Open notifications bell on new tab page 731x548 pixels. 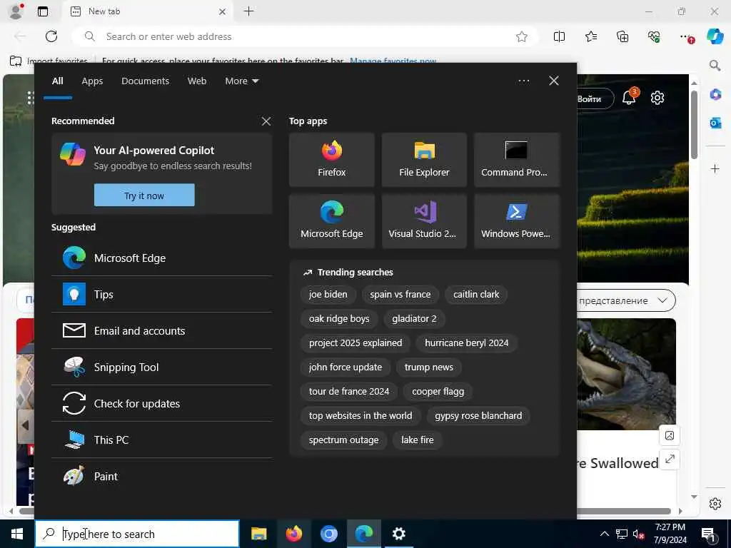pos(630,97)
